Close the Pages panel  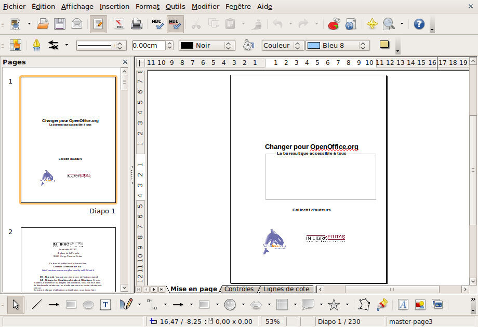(x=125, y=62)
